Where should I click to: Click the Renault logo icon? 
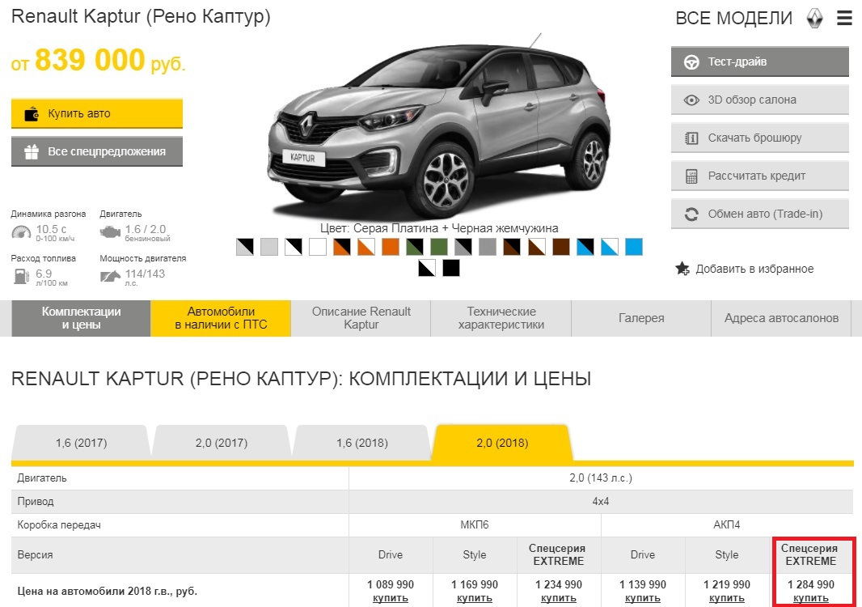click(814, 19)
